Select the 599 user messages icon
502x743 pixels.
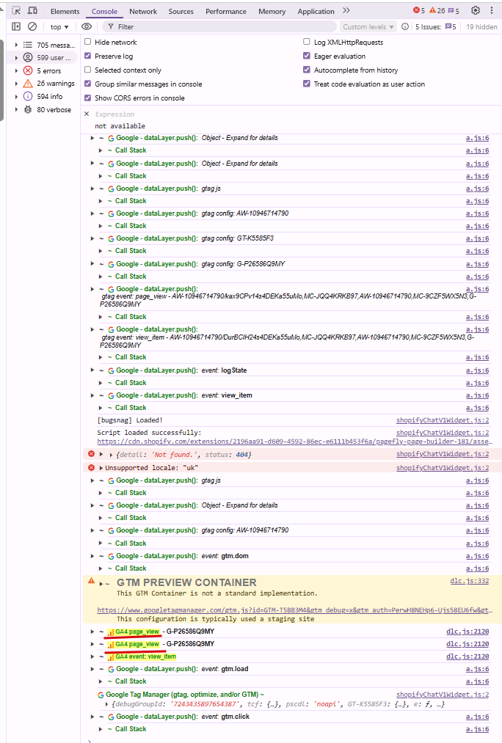click(28, 57)
